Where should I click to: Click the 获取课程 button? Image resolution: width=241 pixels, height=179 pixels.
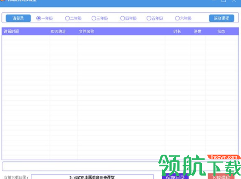tap(222, 18)
